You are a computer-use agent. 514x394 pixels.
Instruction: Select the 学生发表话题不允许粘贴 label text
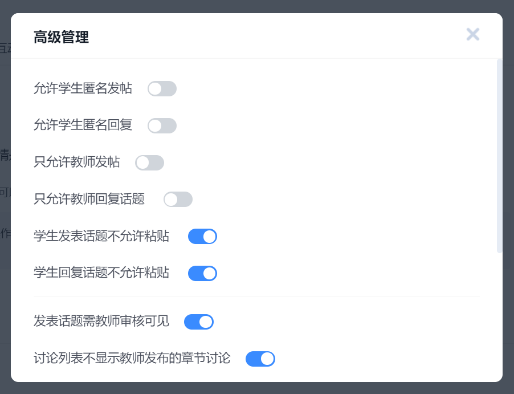[101, 236]
